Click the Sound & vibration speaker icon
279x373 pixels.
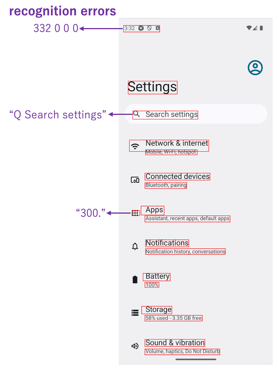(135, 346)
